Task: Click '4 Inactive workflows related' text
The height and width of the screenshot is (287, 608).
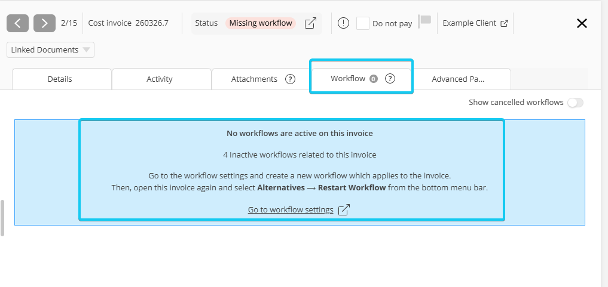Action: point(300,155)
